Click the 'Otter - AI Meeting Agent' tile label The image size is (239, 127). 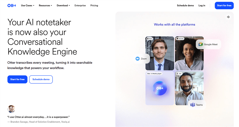click(154, 74)
